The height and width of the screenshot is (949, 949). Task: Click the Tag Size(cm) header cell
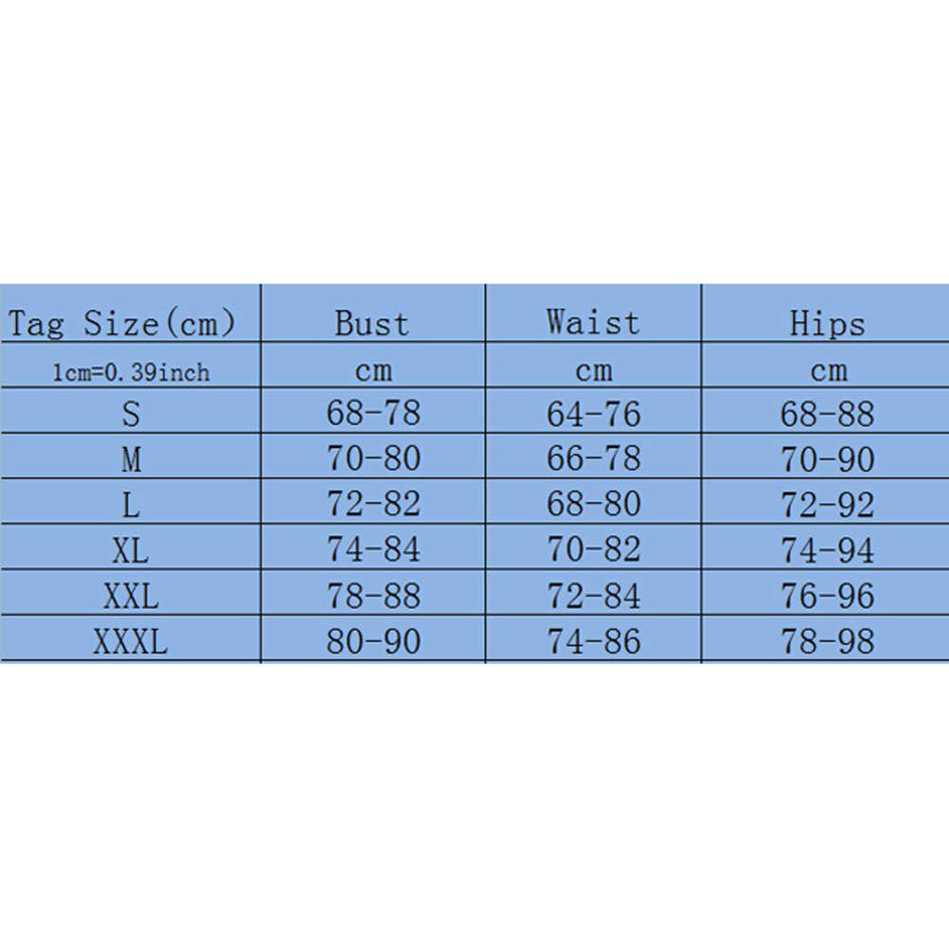coord(121,324)
